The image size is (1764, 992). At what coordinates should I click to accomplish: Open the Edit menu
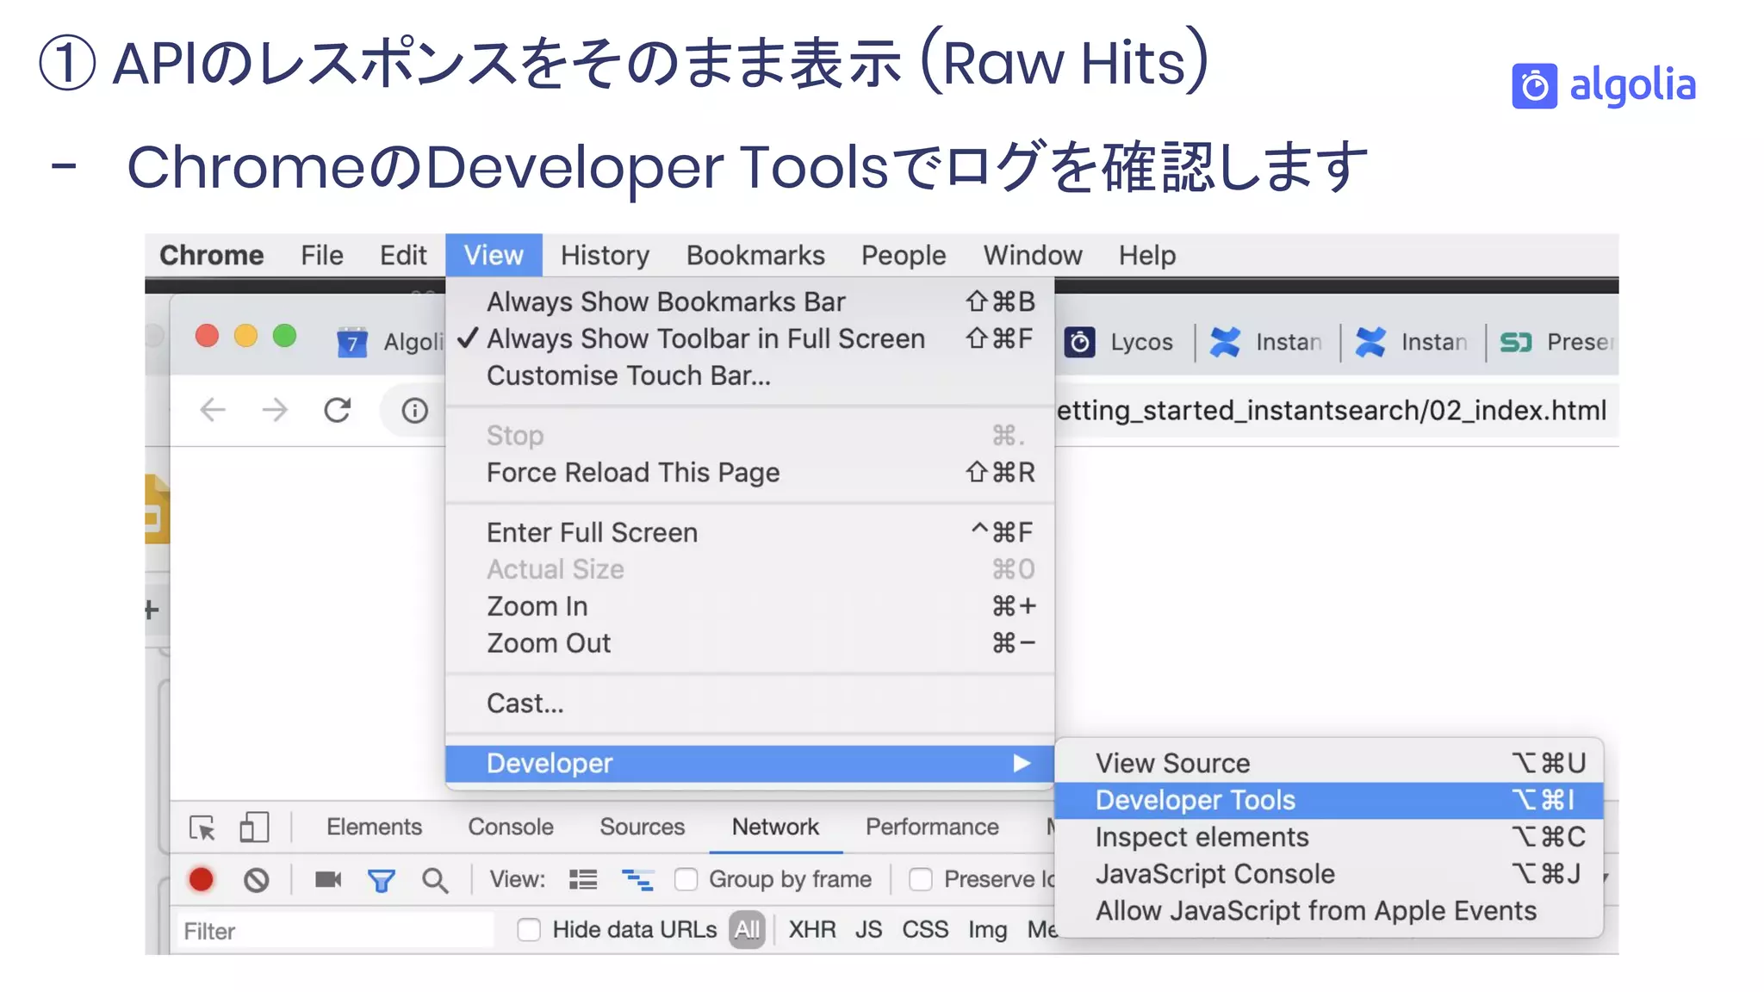pos(403,256)
